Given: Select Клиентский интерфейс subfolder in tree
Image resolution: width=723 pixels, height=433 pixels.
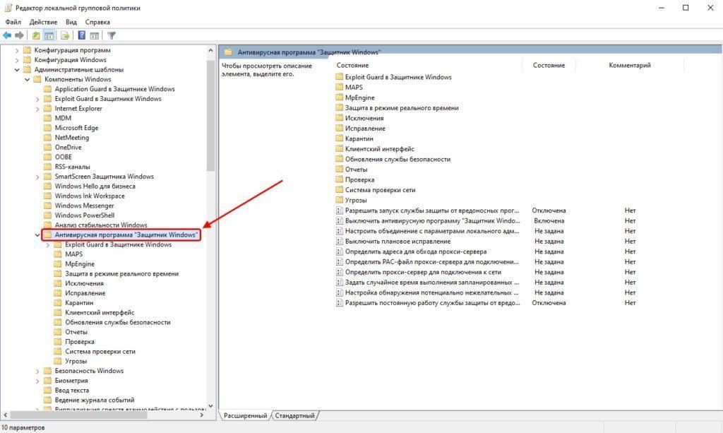Looking at the screenshot, I should click(100, 312).
